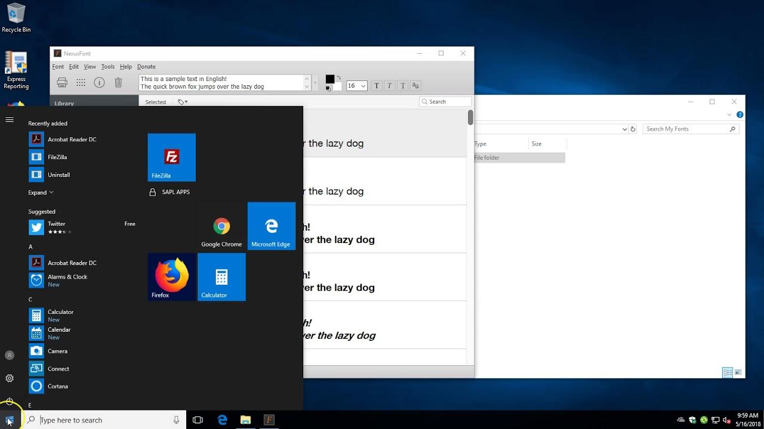Reset colors to default black/white icon
The width and height of the screenshot is (764, 429).
tap(328, 89)
